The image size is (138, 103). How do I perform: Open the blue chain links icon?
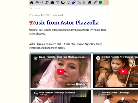coord(74,3)
